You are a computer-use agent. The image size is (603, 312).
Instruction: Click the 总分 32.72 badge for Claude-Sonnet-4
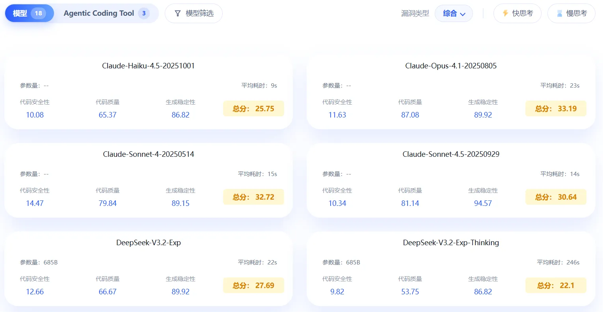click(x=253, y=197)
